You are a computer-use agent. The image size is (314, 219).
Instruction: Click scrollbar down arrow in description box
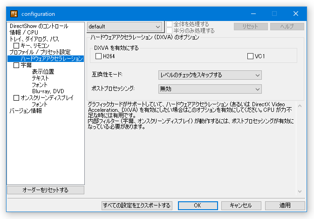pos(300,192)
